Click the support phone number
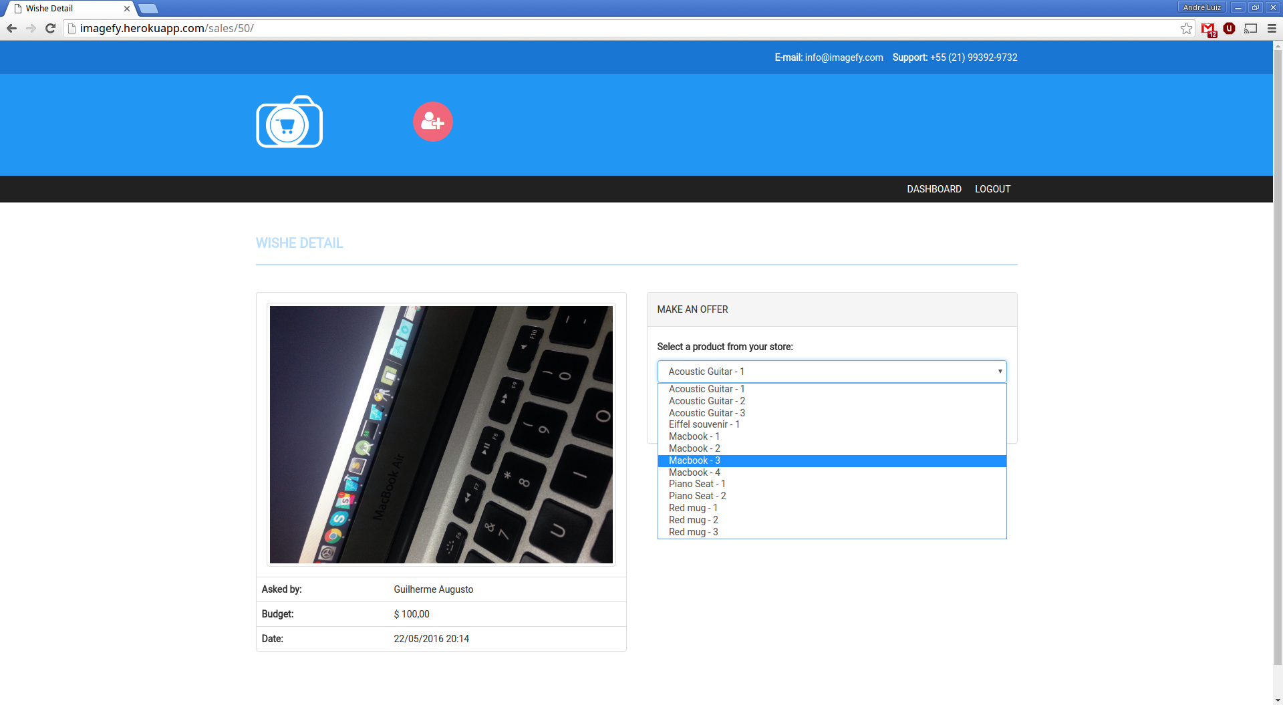The height and width of the screenshot is (705, 1283). 974,57
